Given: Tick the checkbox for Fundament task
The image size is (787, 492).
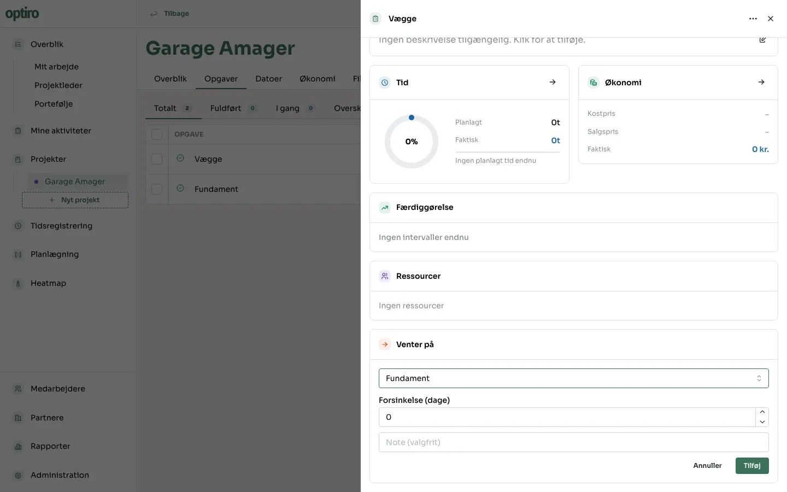Looking at the screenshot, I should (x=157, y=189).
